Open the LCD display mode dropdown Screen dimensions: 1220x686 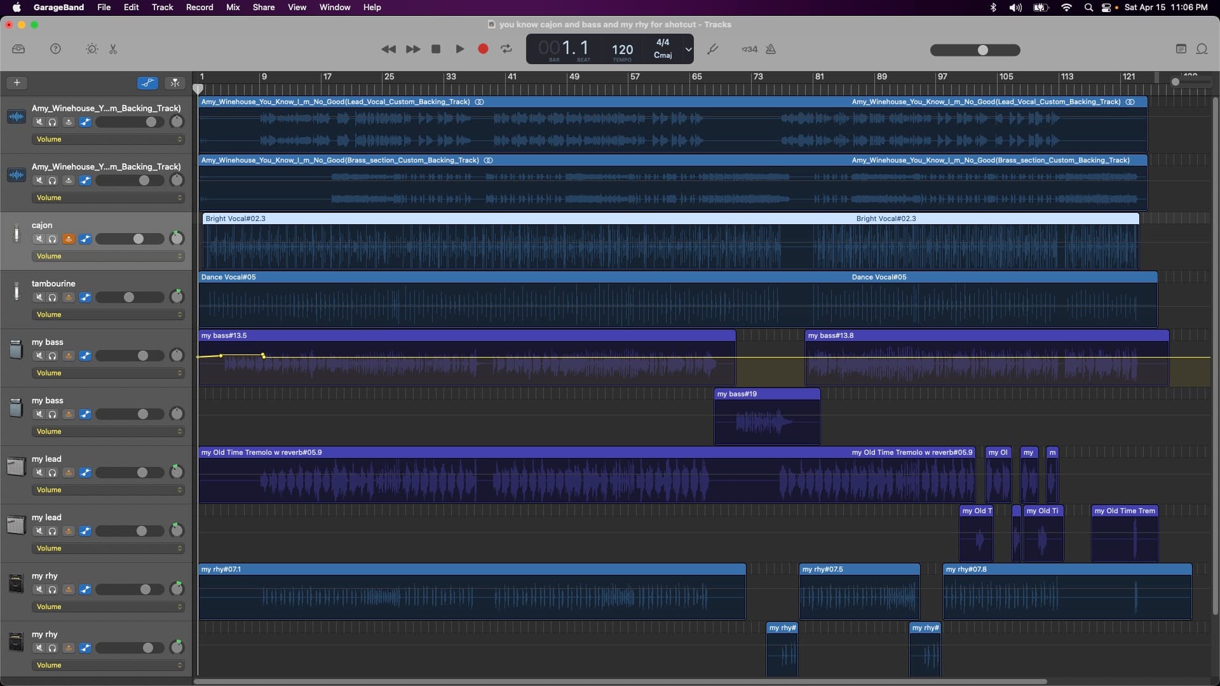(x=688, y=49)
